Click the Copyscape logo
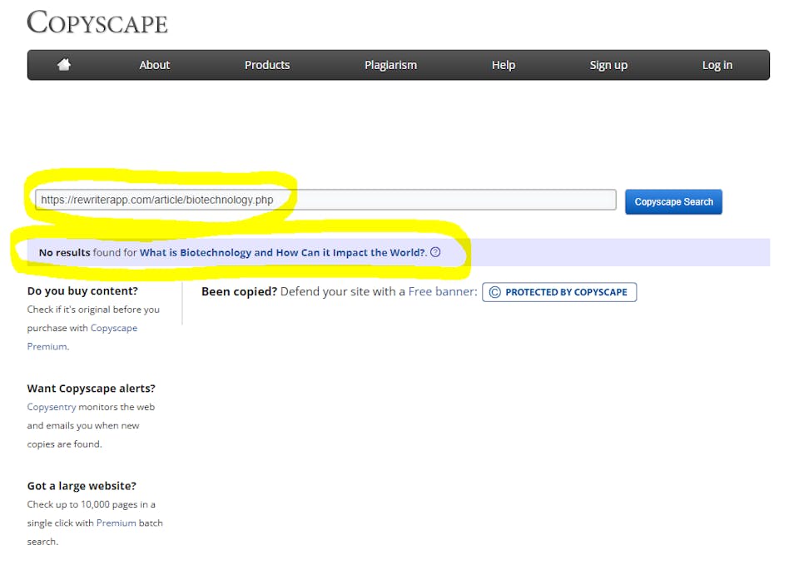 tap(97, 22)
